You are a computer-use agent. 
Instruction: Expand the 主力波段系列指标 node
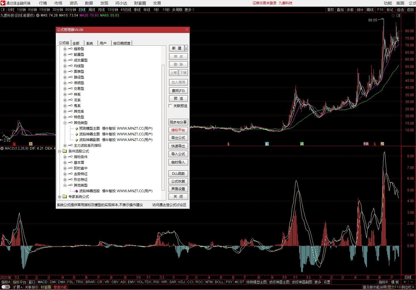(x=65, y=146)
